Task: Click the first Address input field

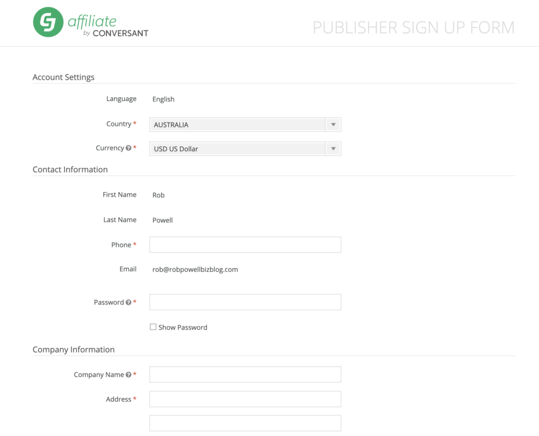Action: (245, 399)
